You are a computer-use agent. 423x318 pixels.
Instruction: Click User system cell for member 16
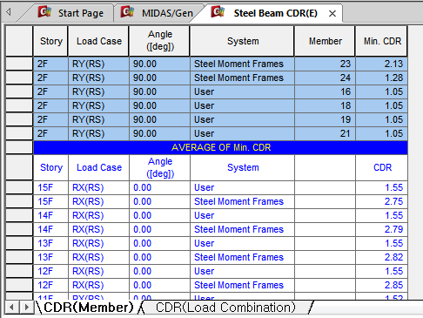(242, 91)
